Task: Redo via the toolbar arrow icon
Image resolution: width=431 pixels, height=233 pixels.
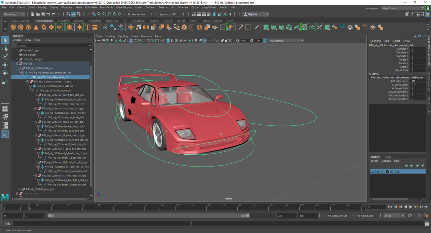Action: pyautogui.click(x=54, y=14)
